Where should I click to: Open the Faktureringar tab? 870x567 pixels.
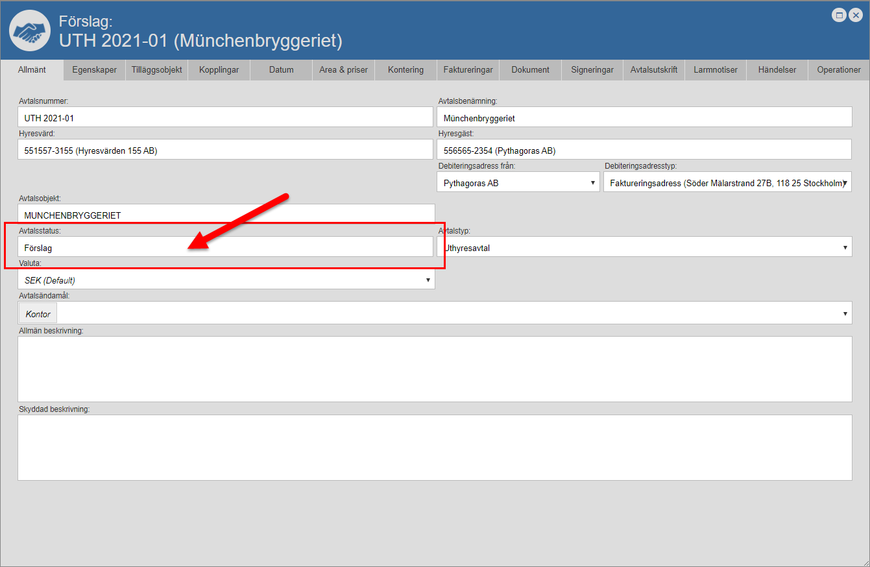click(468, 70)
